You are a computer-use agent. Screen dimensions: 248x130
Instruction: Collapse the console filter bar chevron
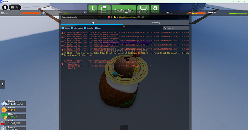coord(124,26)
